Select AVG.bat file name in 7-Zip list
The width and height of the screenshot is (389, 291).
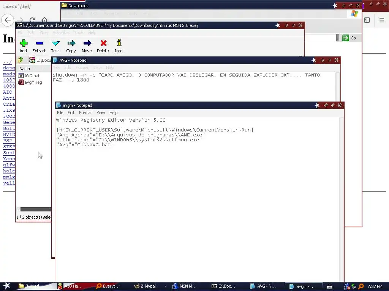(x=32, y=76)
